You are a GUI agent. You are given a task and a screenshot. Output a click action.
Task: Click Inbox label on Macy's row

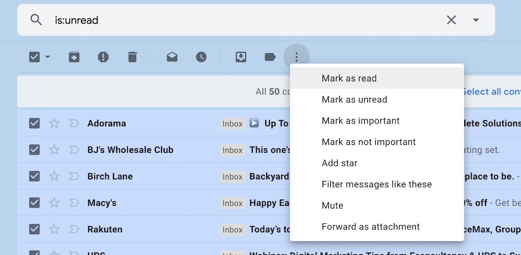point(232,203)
